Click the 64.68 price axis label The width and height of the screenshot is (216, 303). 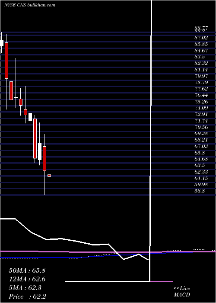(x=201, y=159)
